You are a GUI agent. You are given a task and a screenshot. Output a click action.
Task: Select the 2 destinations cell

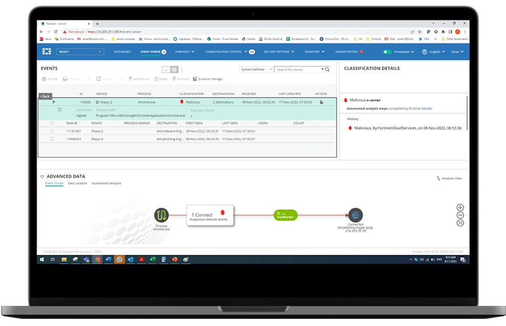coord(223,102)
